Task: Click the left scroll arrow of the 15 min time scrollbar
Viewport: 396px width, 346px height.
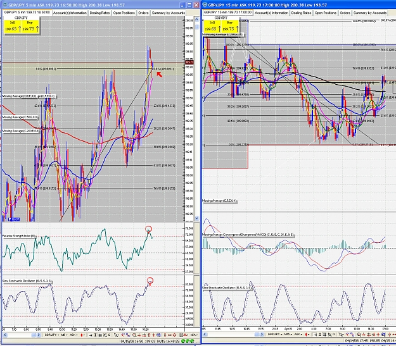Action: coord(205,335)
